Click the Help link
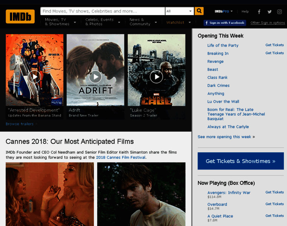This screenshot has width=287, height=226. 245,12
